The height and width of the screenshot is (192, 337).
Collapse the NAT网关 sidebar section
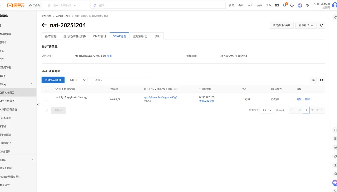pyautogui.click(x=32, y=84)
